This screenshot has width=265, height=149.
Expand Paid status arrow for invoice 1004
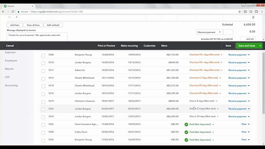tap(213, 132)
